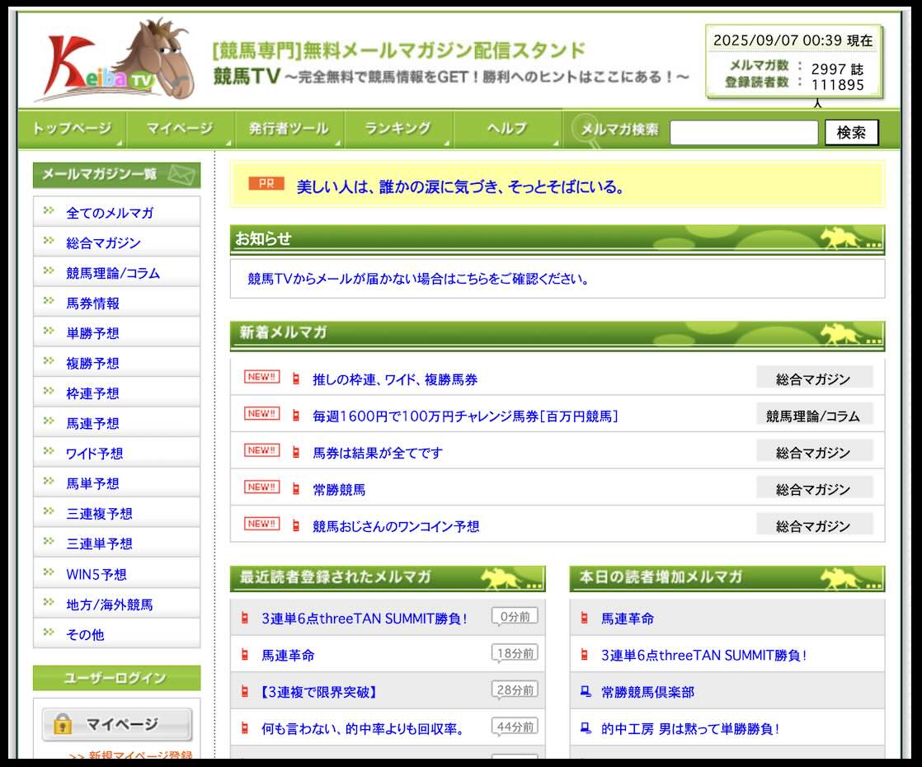Viewport: 922px width, 767px height.
Task: Open the mail not arriving notice link
Action: [x=419, y=279]
